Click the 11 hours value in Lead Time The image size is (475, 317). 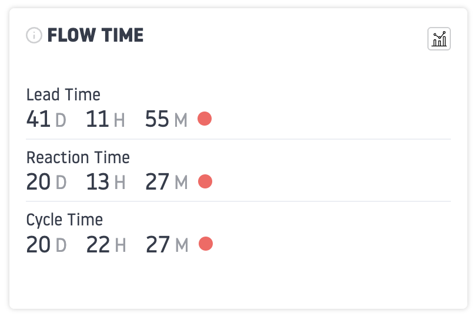[x=98, y=120]
